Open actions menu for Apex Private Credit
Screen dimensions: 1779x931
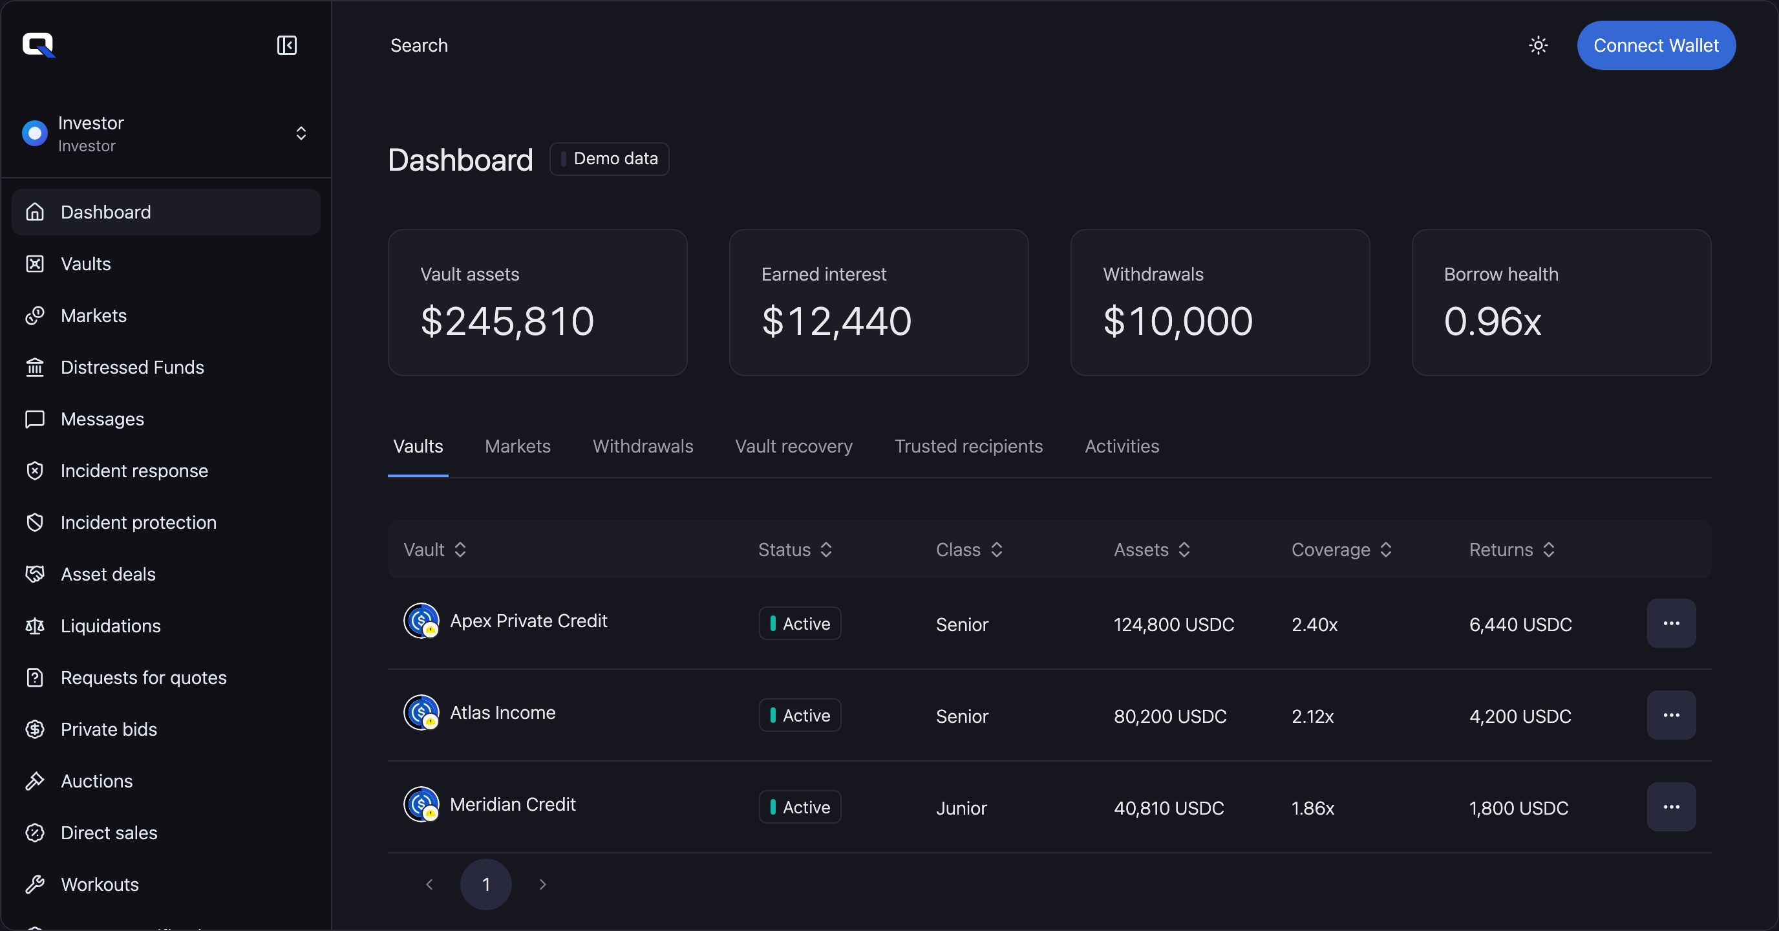1671,624
